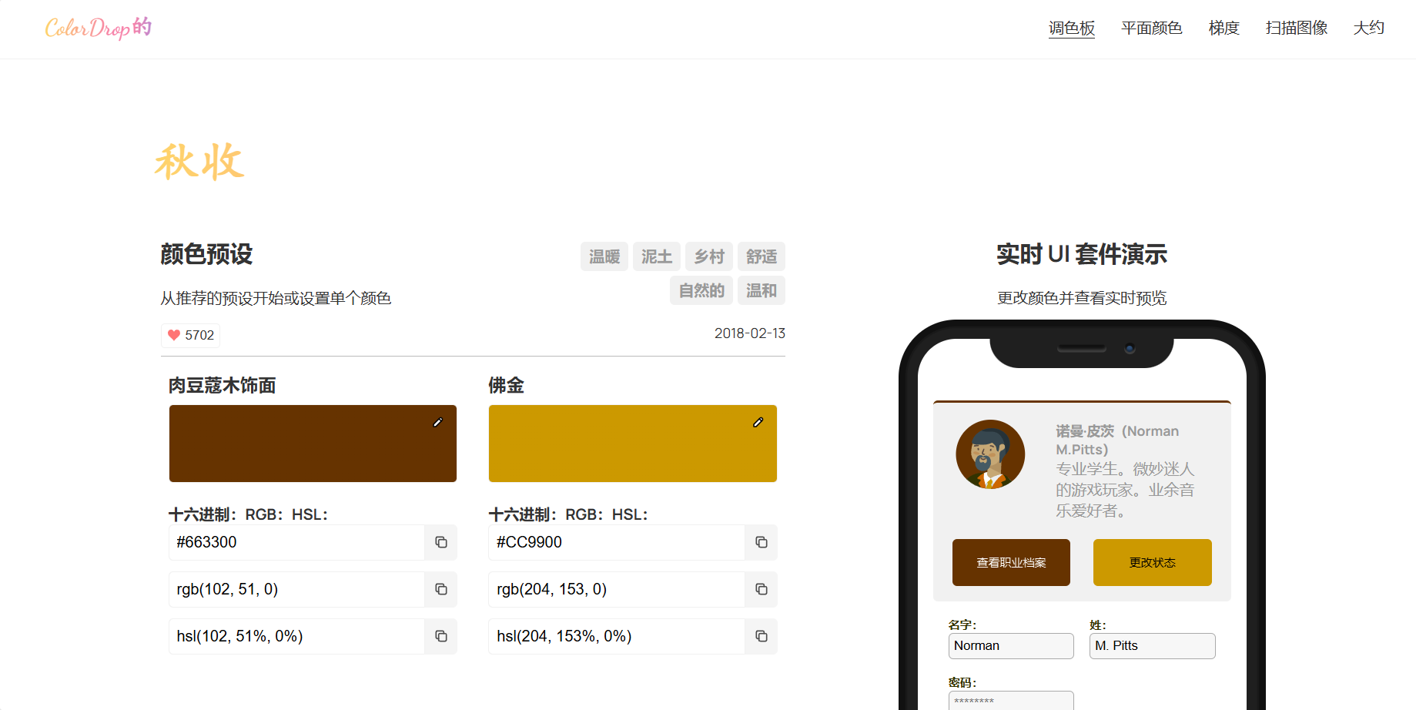Click the gold 佛金 color swatch
Image resolution: width=1416 pixels, height=710 pixels.
(x=633, y=444)
